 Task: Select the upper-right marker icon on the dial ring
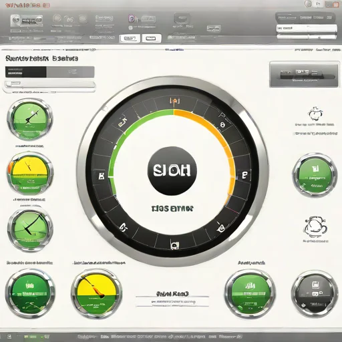[x=222, y=124]
